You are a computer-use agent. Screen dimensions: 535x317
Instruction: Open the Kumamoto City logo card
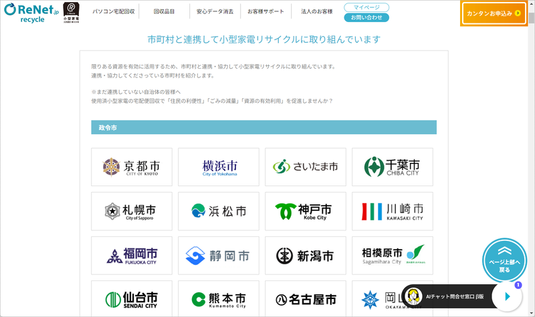pos(219,298)
